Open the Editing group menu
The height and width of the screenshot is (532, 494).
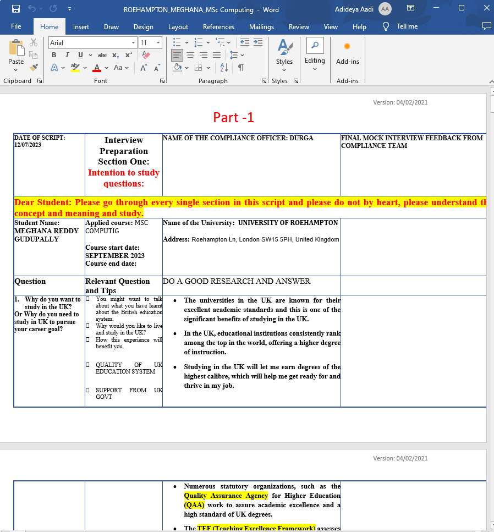315,54
